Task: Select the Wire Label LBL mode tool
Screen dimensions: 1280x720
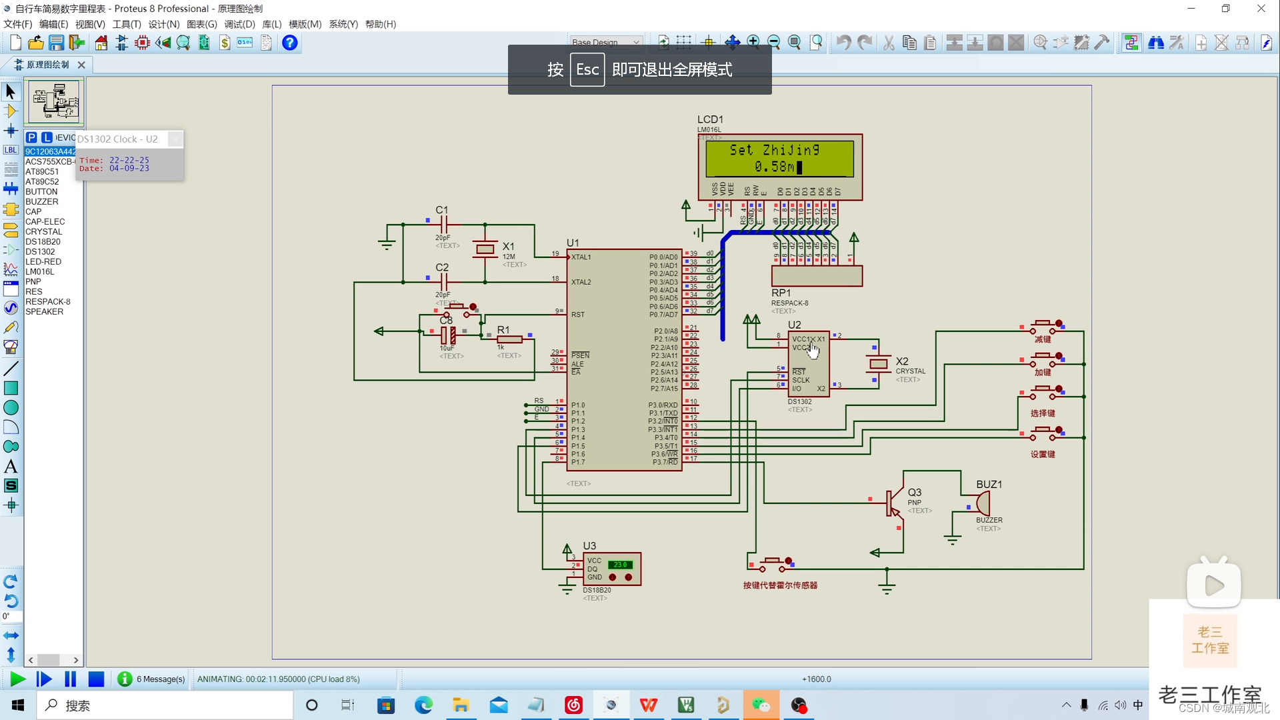Action: 11,151
